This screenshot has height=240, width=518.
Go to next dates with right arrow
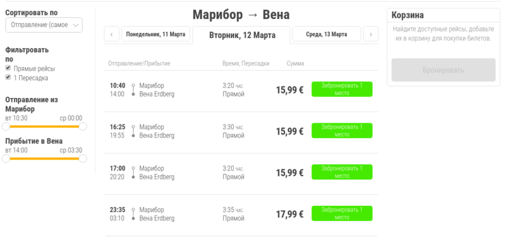371,34
